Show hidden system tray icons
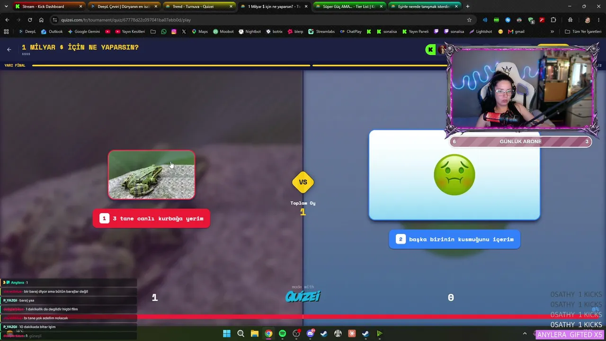The height and width of the screenshot is (341, 606). pyautogui.click(x=525, y=333)
